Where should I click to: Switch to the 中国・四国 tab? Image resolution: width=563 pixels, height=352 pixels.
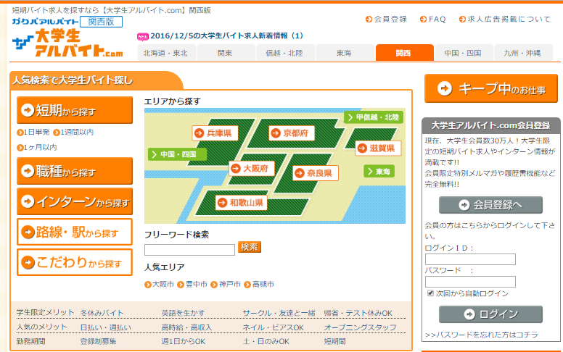coord(463,53)
